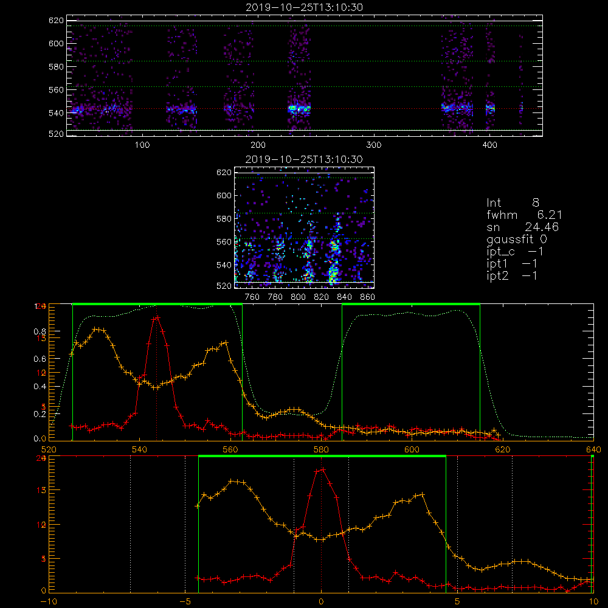Click brightest emission blob near 235 in top spectrogram
This screenshot has height=608, width=608.
[x=299, y=109]
